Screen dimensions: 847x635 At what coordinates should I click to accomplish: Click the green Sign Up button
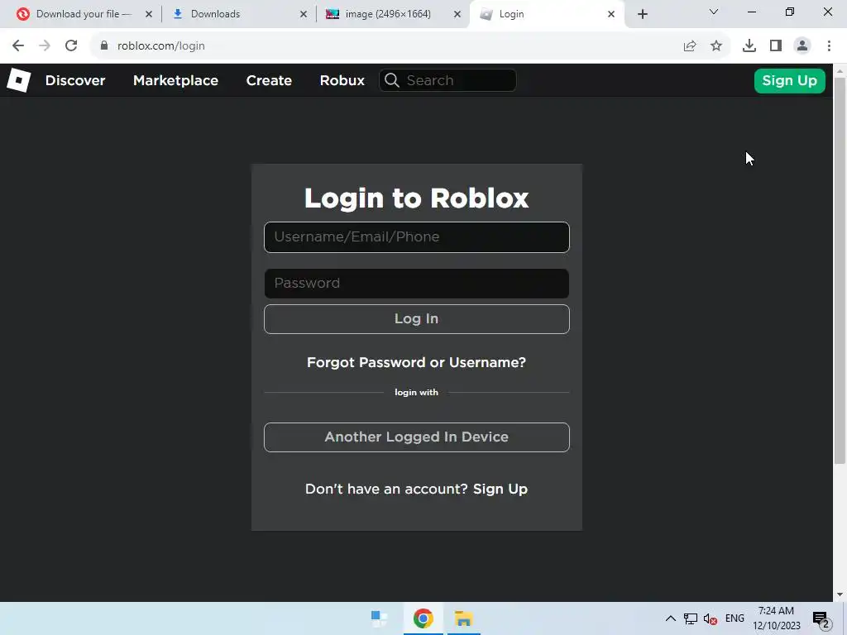click(x=789, y=81)
